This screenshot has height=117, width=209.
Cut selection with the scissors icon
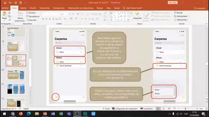click(9, 13)
